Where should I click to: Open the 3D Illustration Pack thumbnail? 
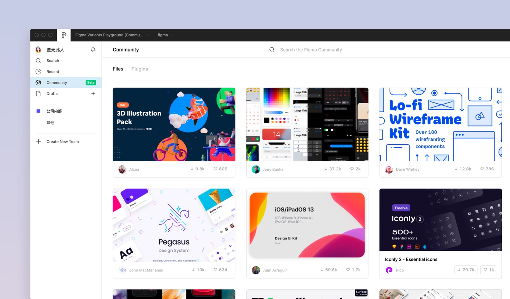[x=174, y=124]
